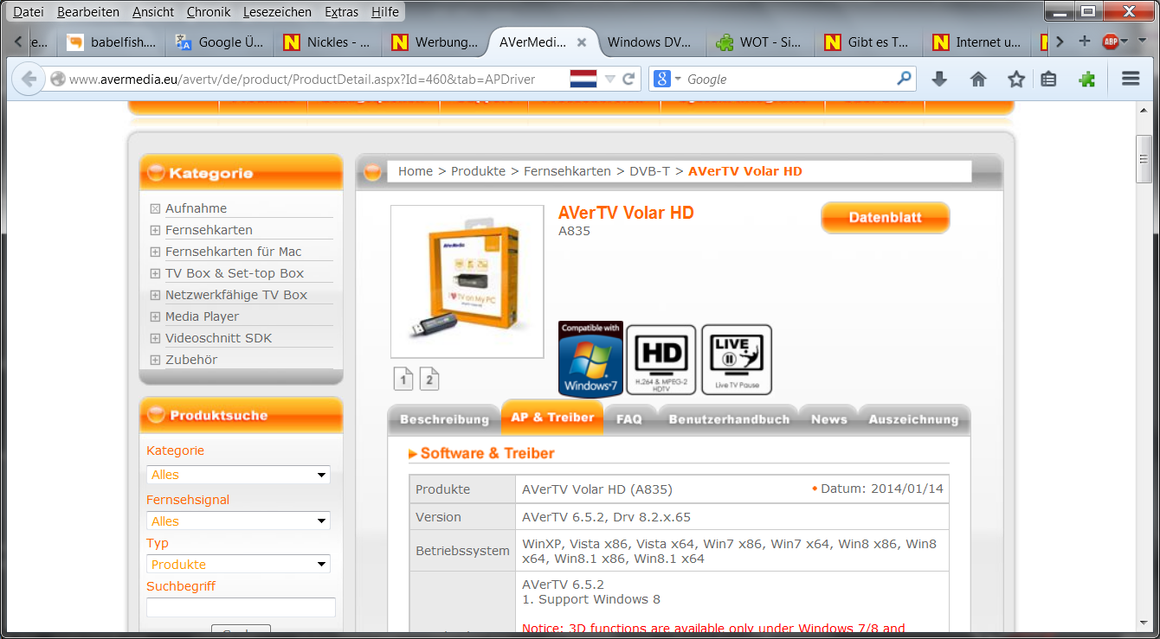Click the Google search engine icon
This screenshot has width=1160, height=639.
click(662, 79)
